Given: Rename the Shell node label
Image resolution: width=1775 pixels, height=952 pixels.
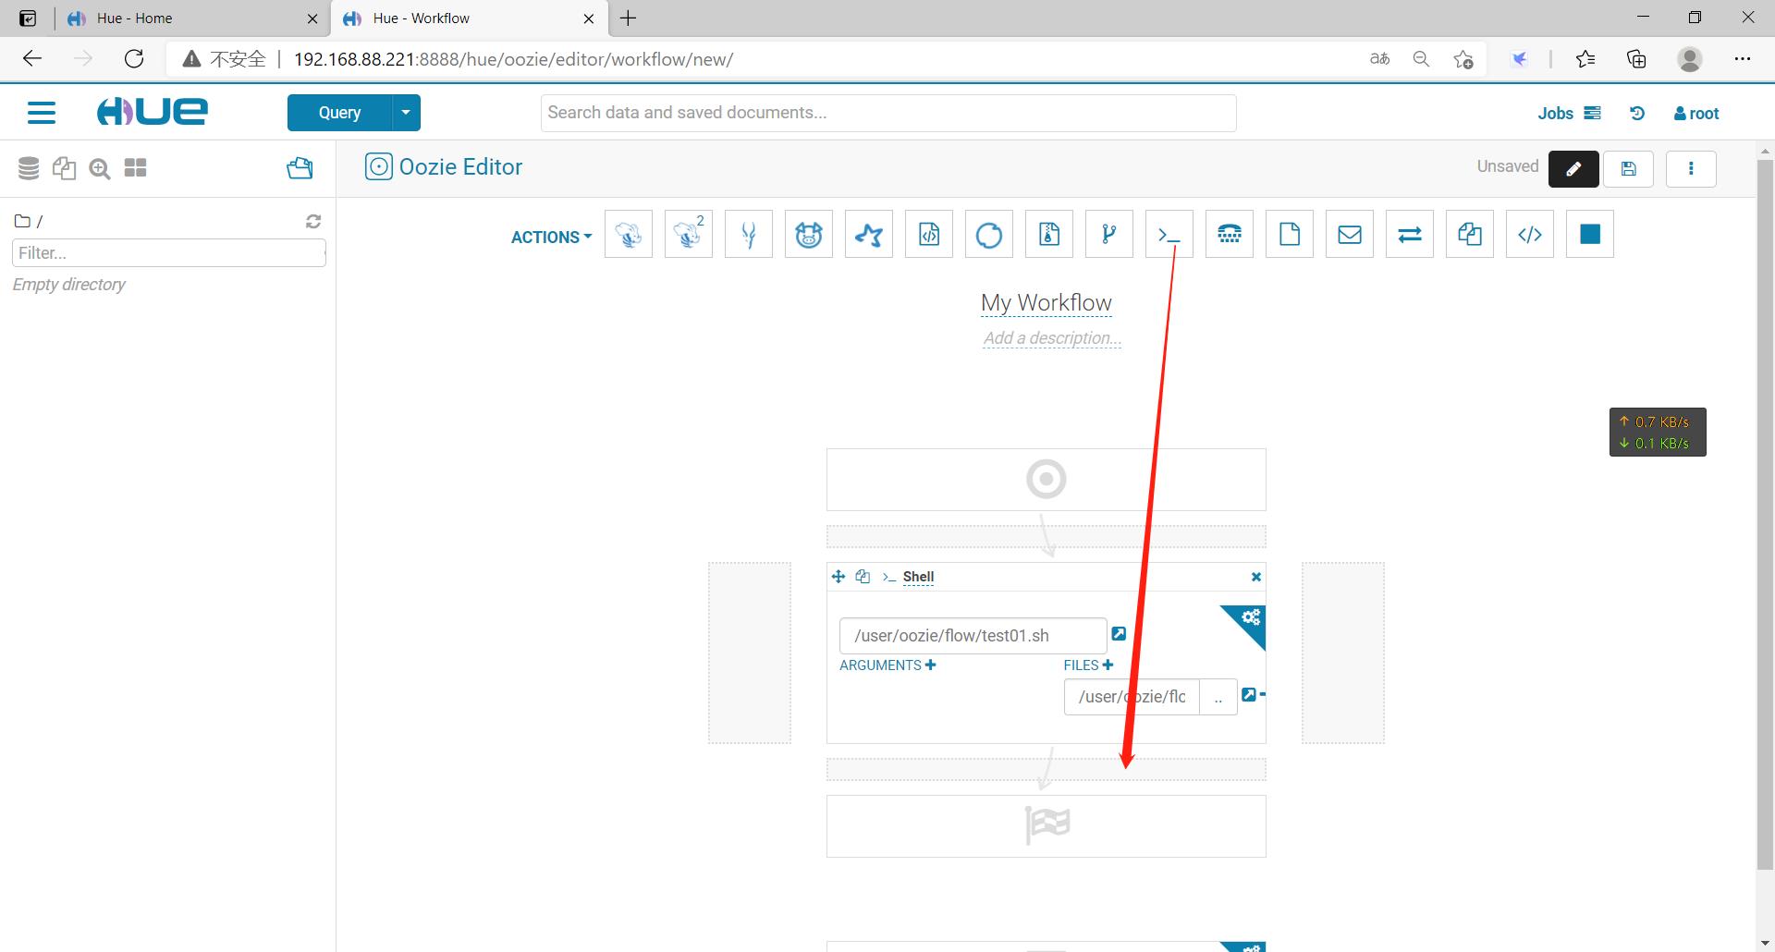Looking at the screenshot, I should click(x=918, y=576).
